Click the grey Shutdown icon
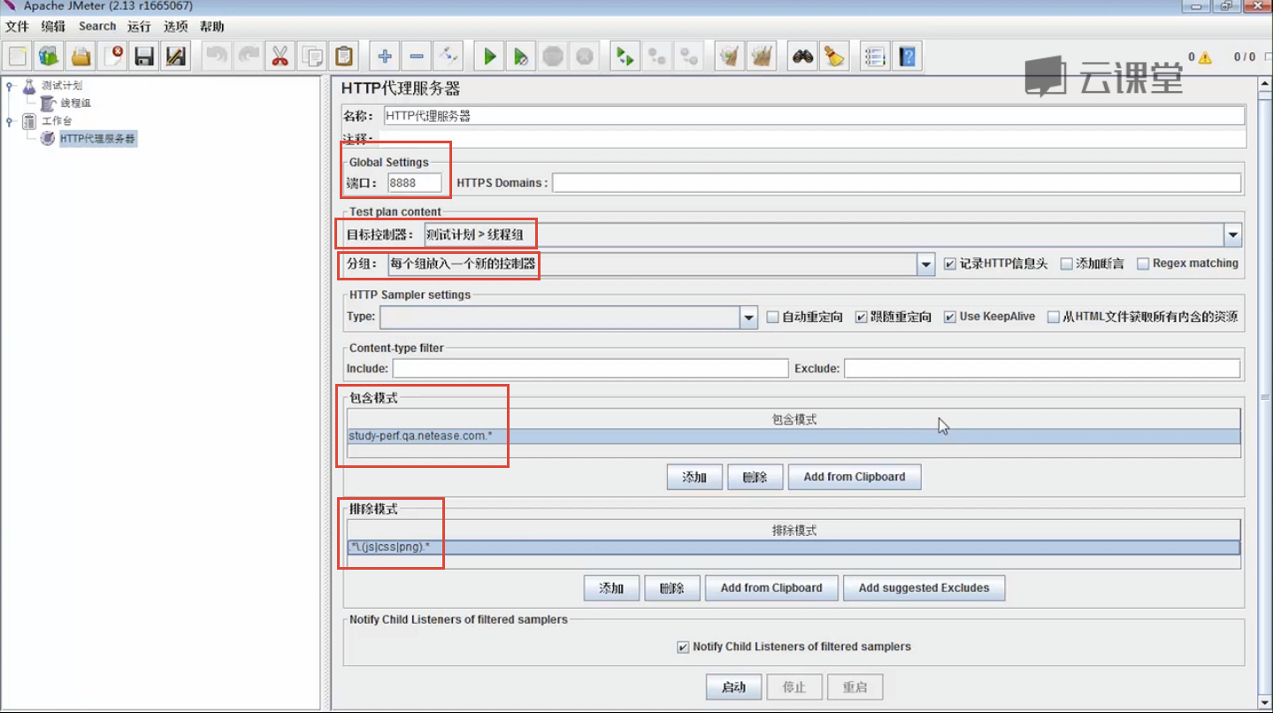The height and width of the screenshot is (713, 1273). (x=585, y=57)
